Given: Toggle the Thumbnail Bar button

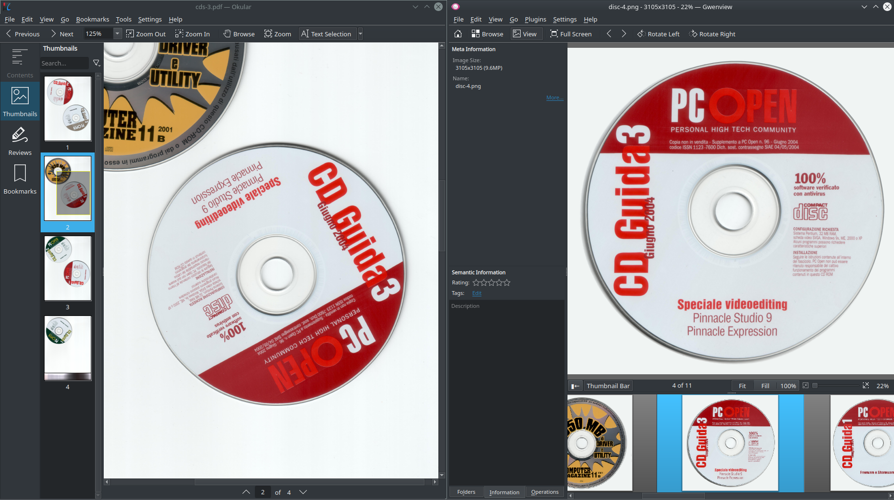Looking at the screenshot, I should pos(608,386).
